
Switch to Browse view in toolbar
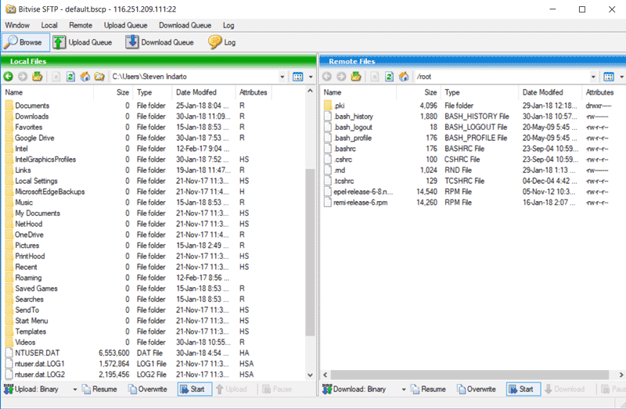pyautogui.click(x=26, y=42)
